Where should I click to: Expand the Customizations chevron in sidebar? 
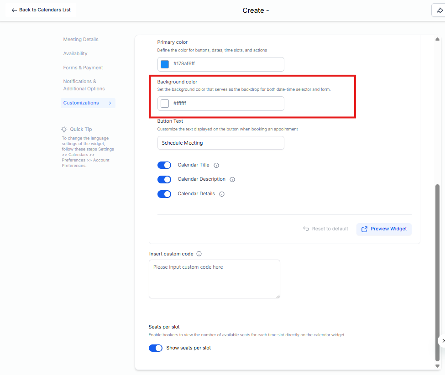pos(110,103)
